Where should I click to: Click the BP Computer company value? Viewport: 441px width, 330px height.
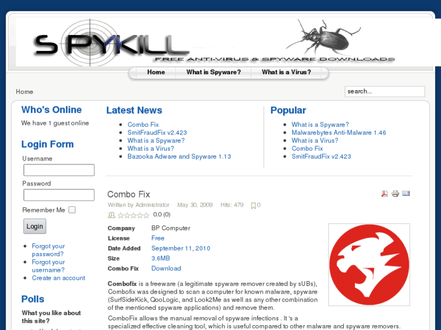(170, 228)
